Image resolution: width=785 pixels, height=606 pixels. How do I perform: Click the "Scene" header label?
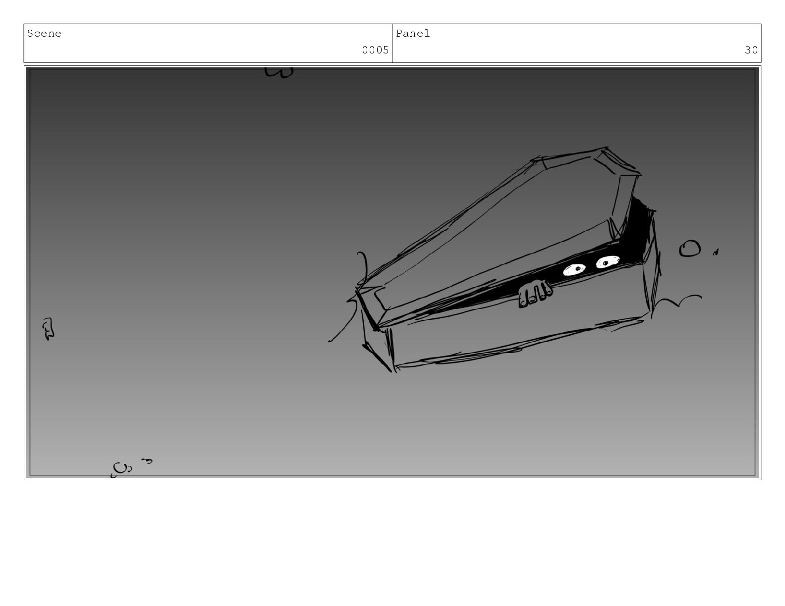(44, 34)
